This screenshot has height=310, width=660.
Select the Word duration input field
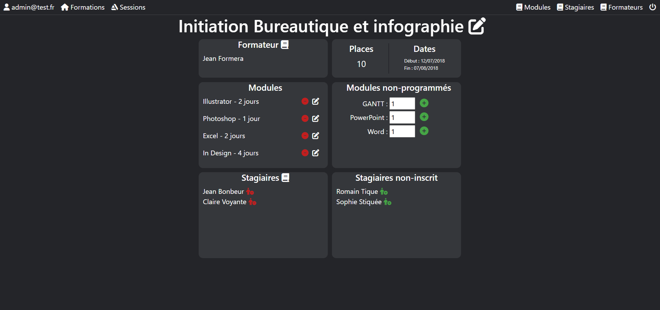click(x=402, y=131)
